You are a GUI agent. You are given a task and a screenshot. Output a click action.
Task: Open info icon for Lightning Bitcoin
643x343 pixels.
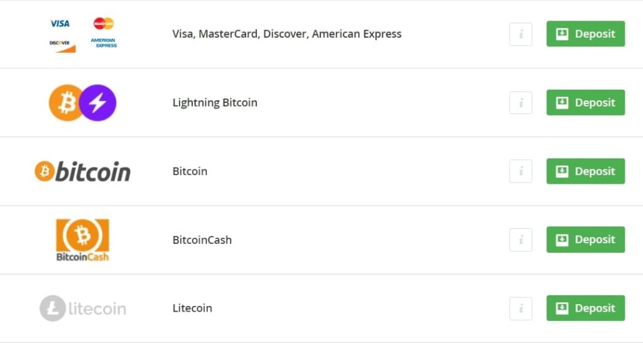[x=521, y=103]
